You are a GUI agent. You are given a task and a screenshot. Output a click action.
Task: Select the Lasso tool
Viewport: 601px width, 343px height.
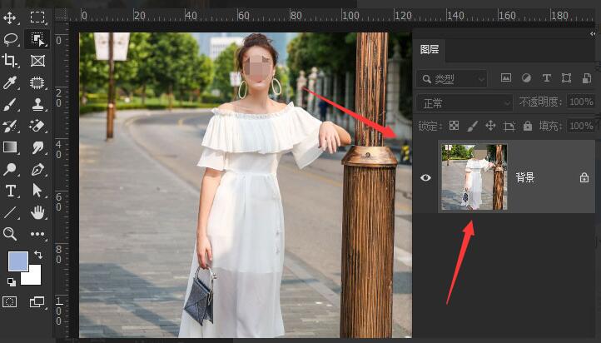pyautogui.click(x=11, y=38)
